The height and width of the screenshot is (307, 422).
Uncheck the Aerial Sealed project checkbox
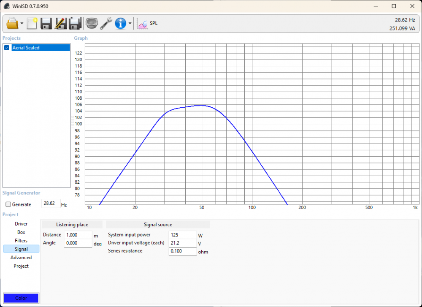click(7, 48)
